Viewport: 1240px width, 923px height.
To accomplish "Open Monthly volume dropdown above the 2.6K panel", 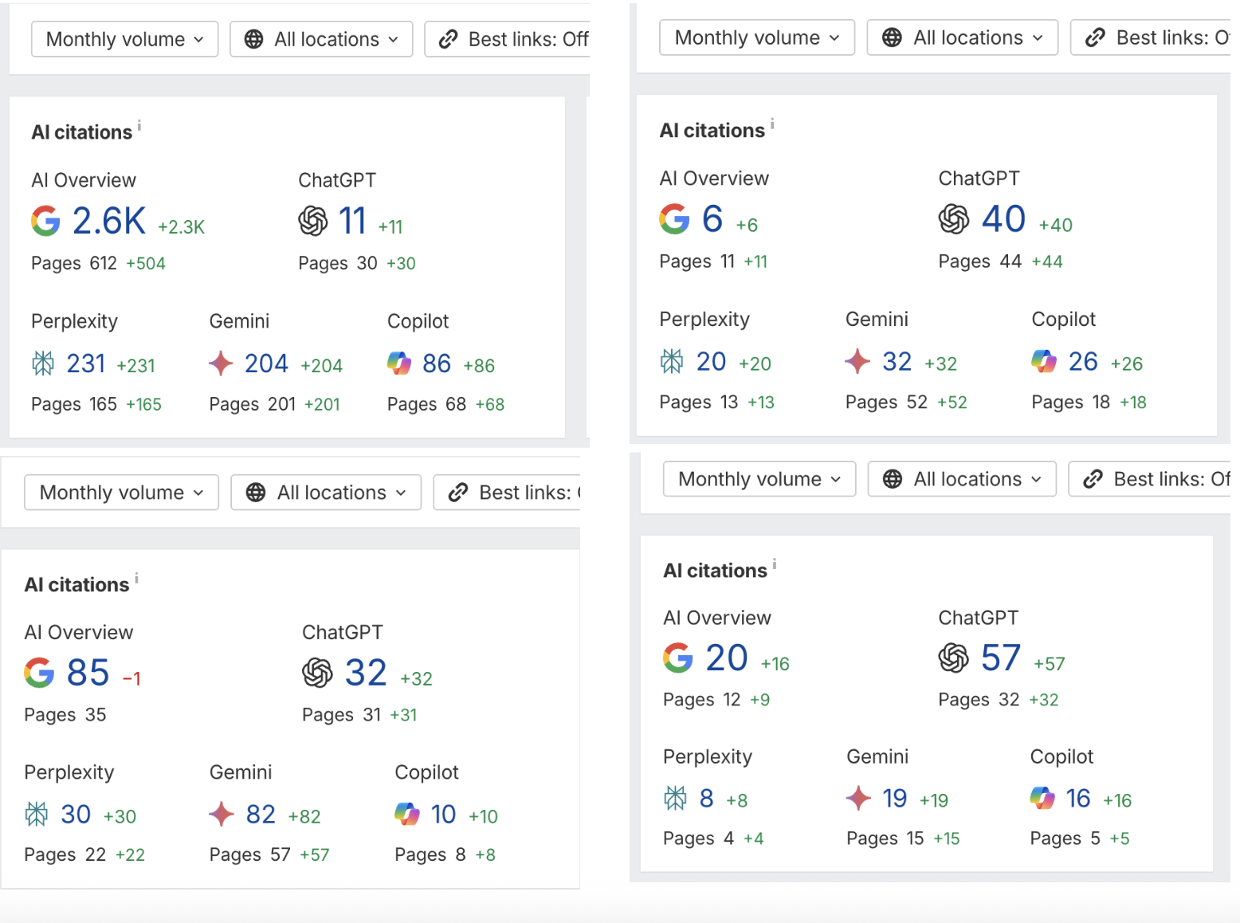I will click(x=124, y=39).
